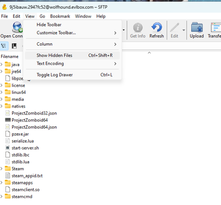
Task: Select the linux64 folder name
Action: (18, 92)
